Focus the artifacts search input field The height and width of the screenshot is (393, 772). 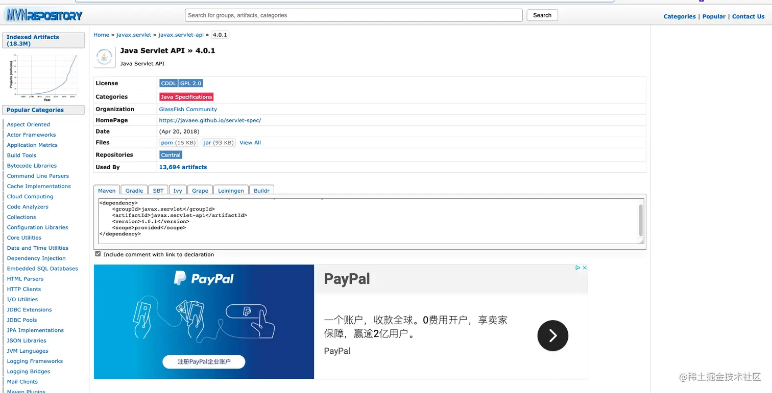tap(354, 15)
